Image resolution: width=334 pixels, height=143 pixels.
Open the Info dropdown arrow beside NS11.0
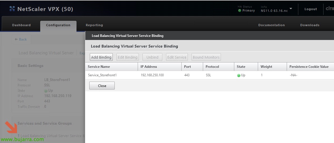point(291,9)
